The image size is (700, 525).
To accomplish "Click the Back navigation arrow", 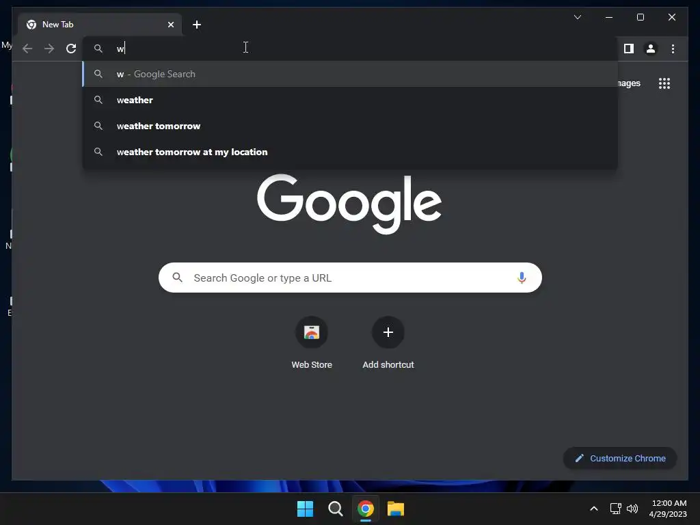I will click(x=27, y=49).
